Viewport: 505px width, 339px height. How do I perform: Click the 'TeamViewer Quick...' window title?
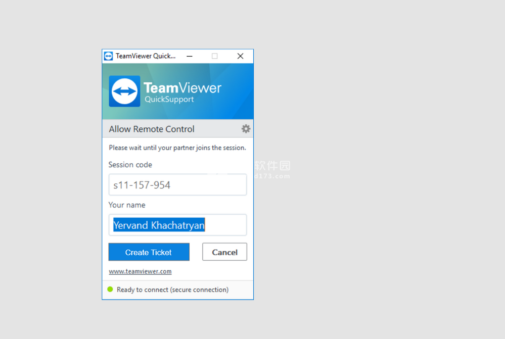[146, 56]
